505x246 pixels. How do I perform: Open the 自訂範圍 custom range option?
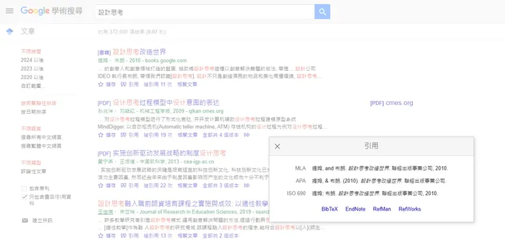(x=33, y=86)
